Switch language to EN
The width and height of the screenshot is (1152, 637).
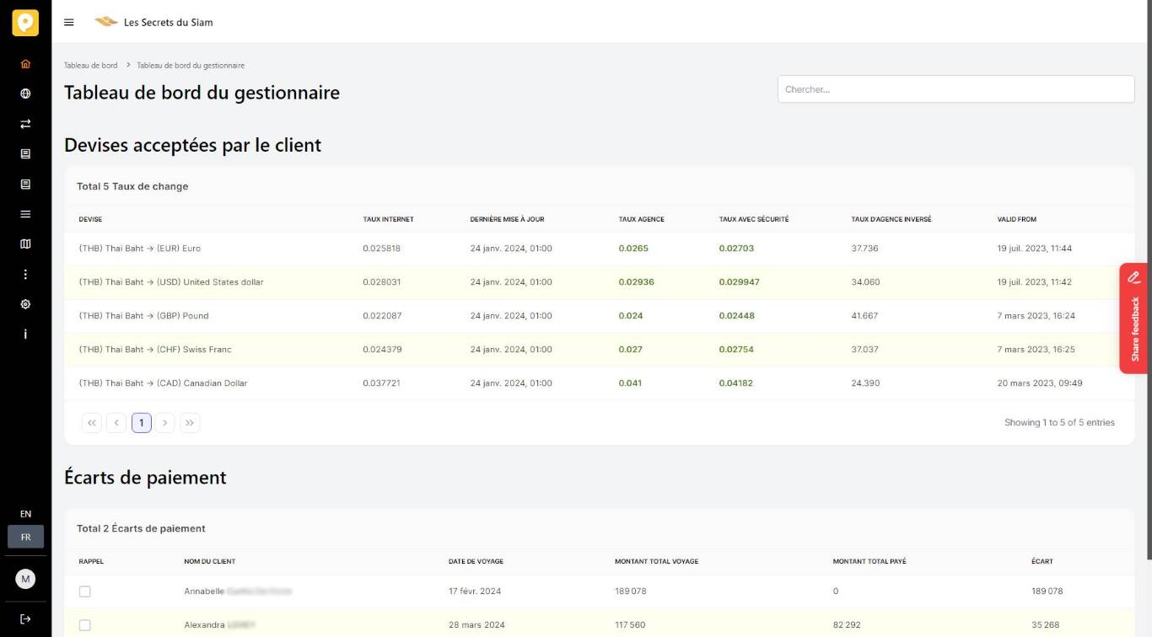25,514
